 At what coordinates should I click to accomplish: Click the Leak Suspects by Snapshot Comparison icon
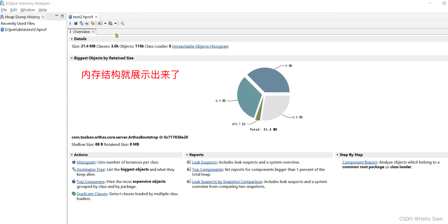click(189, 182)
